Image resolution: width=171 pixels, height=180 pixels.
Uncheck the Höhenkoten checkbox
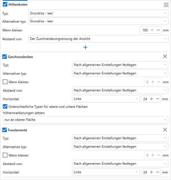tap(5, 5)
